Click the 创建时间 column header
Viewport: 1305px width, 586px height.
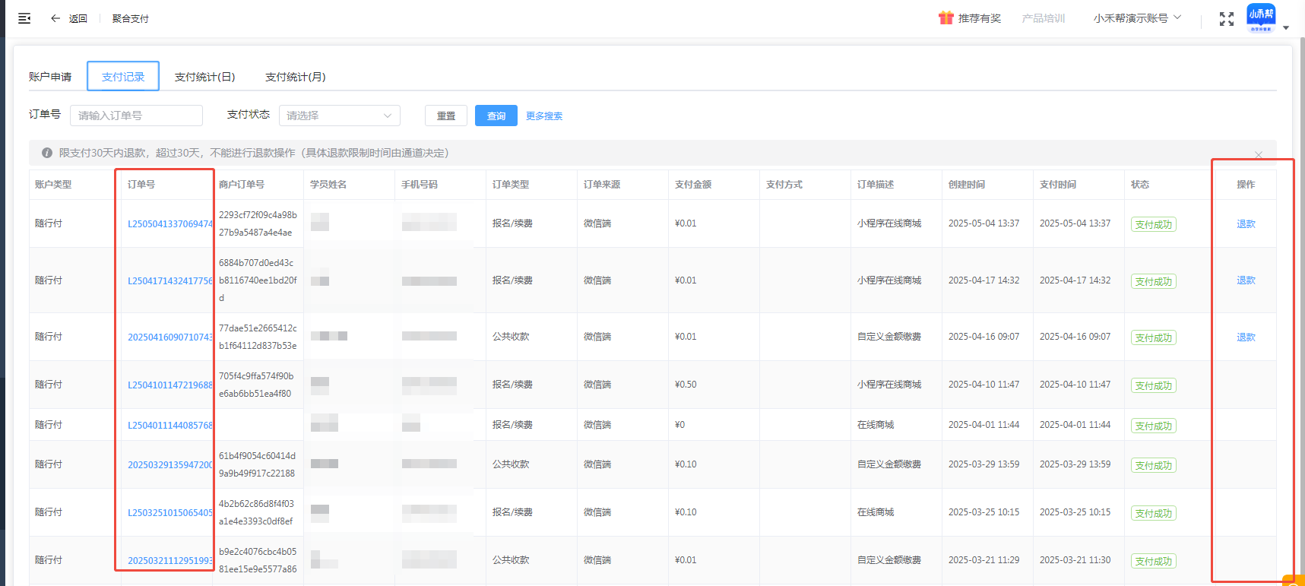tap(967, 185)
